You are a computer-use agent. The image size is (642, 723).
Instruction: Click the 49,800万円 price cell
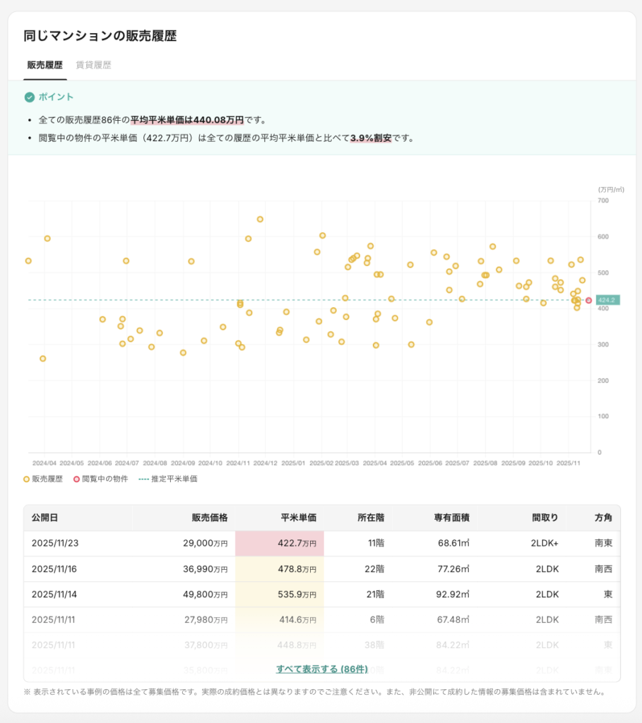pos(202,594)
